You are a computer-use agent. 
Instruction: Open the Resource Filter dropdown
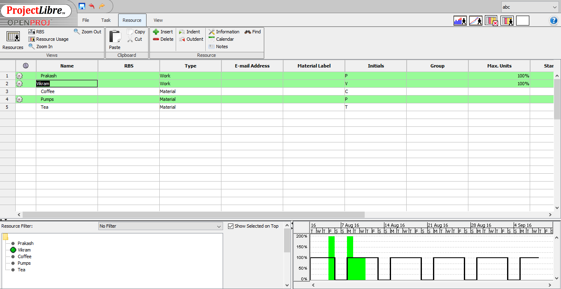click(160, 226)
